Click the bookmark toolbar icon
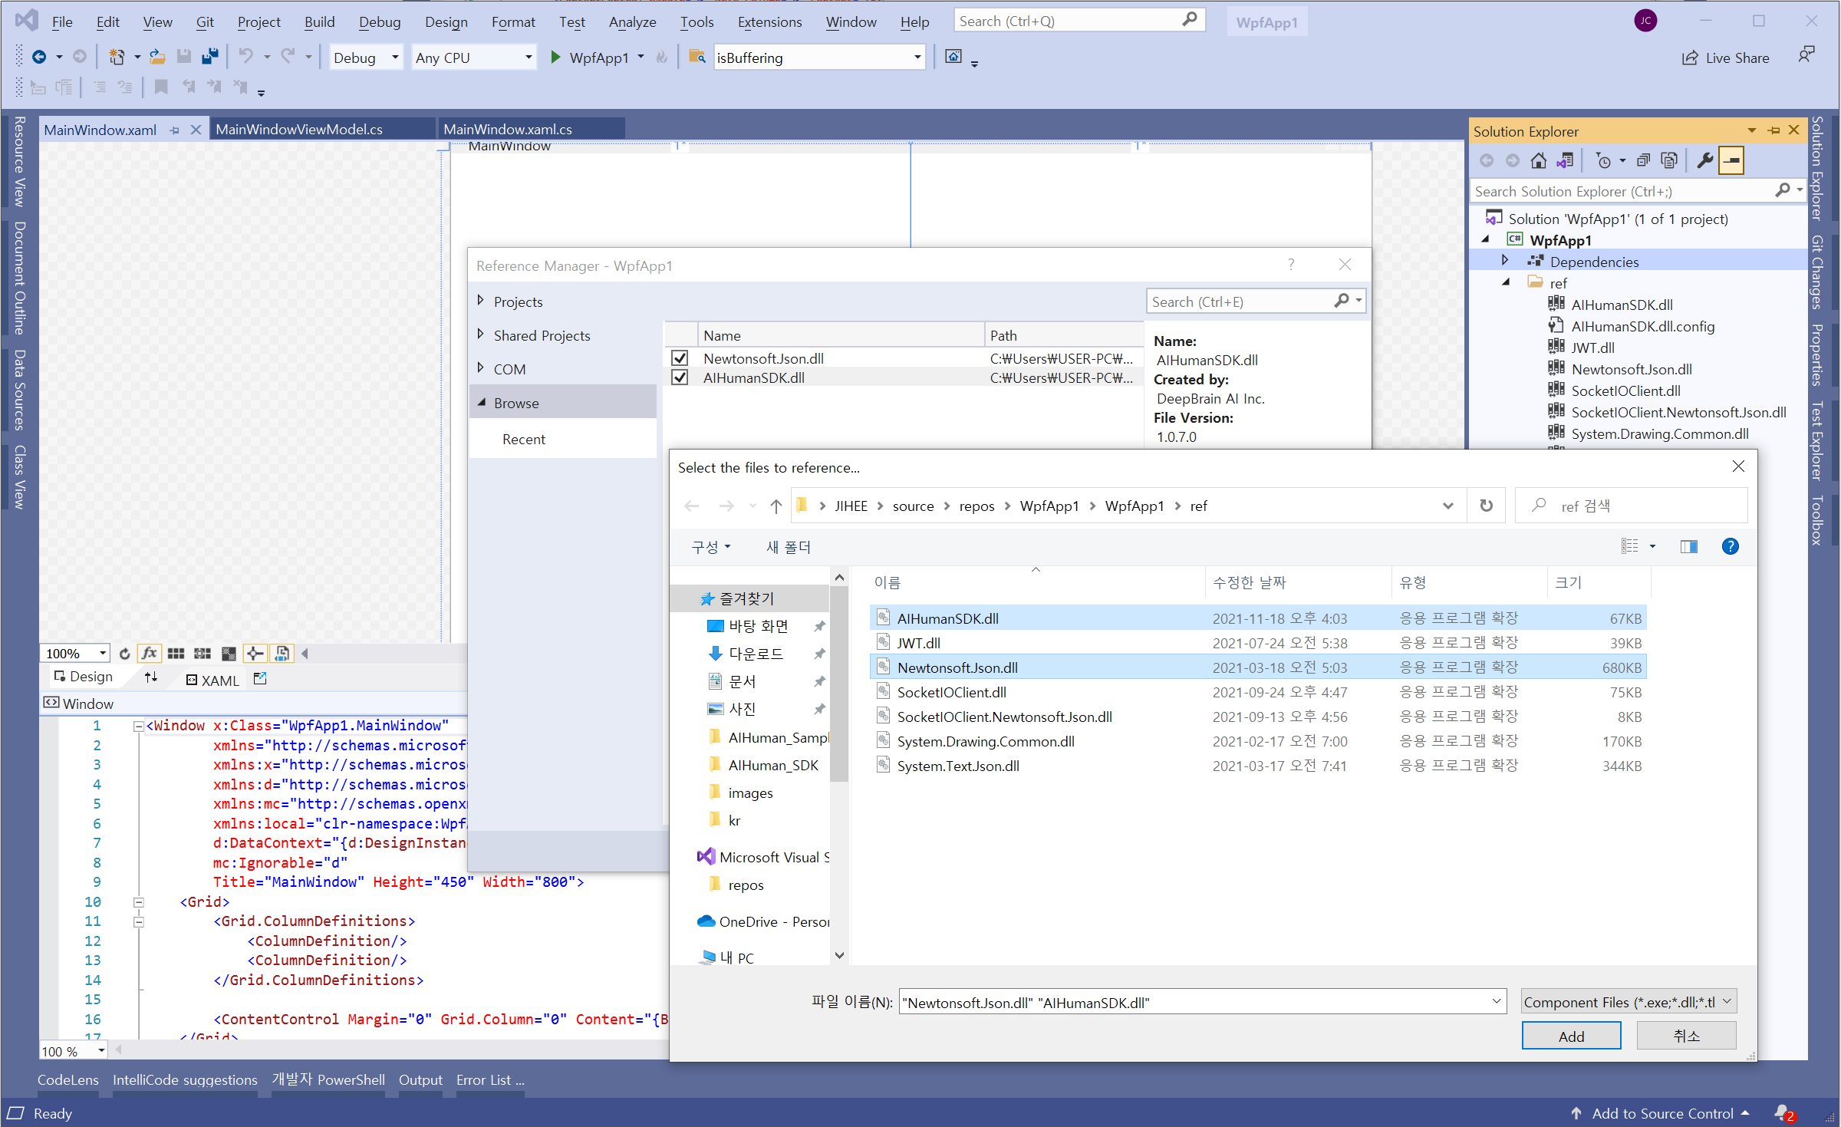Viewport: 1841px width, 1127px height. click(x=161, y=87)
